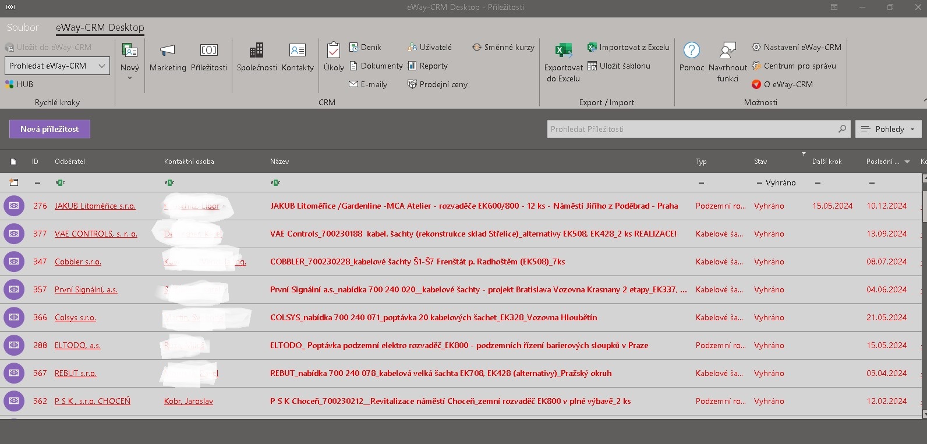This screenshot has height=444, width=927.
Task: Click the Ribbon Display Options title bar icon
Action: tap(834, 7)
